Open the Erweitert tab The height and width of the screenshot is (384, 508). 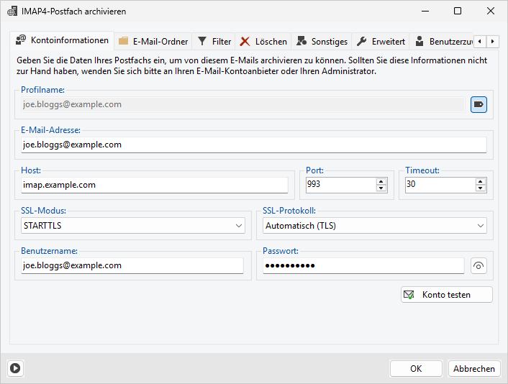click(381, 42)
